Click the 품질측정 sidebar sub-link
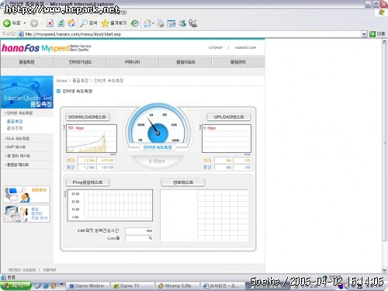This screenshot has height=291, width=388. click(x=15, y=121)
